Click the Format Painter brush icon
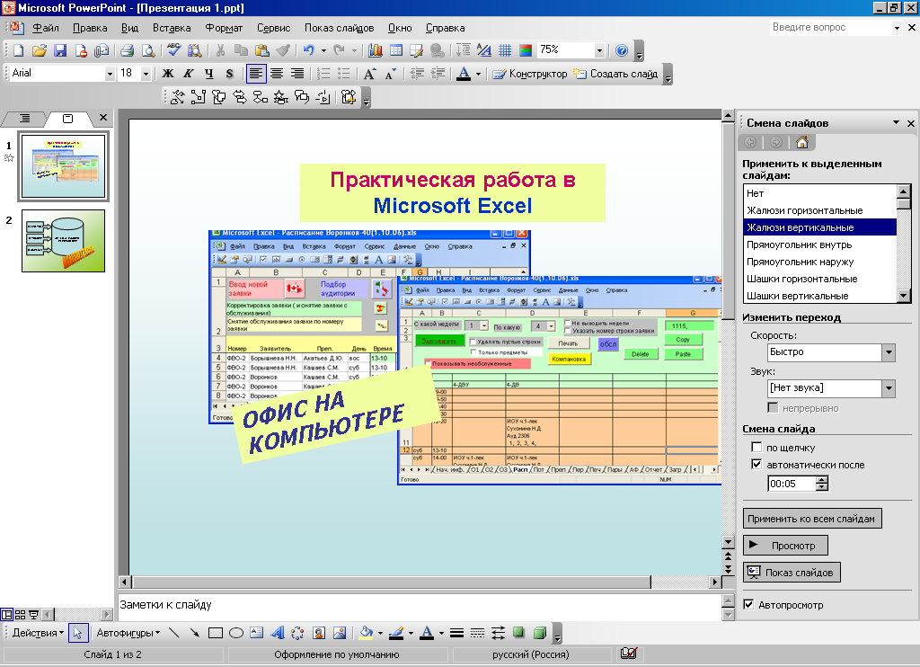The width and height of the screenshot is (920, 667). point(283,50)
